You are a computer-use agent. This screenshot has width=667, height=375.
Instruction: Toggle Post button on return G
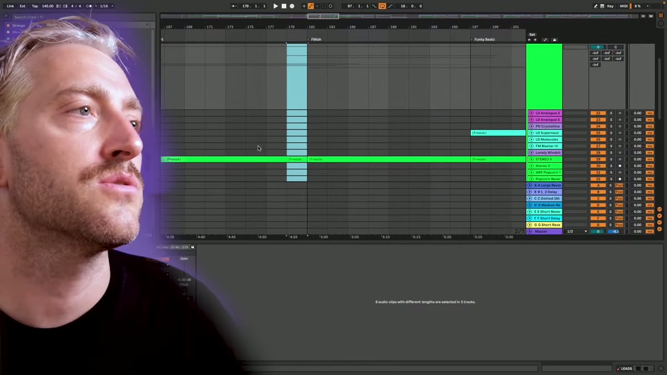click(x=619, y=225)
